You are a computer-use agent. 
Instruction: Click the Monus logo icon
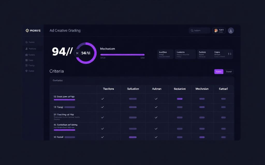coord(27,30)
